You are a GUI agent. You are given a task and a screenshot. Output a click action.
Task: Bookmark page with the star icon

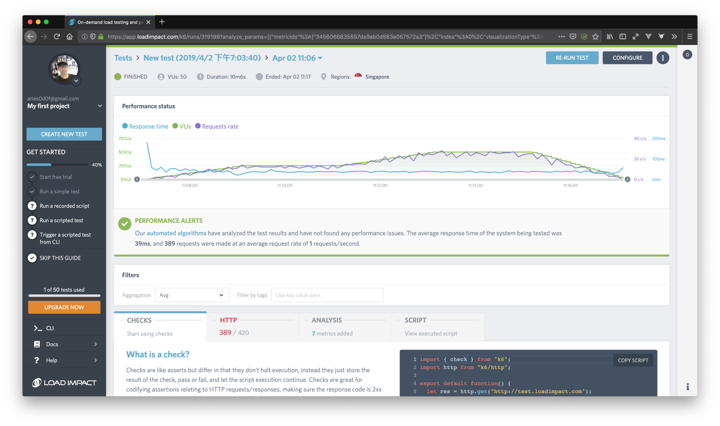point(595,37)
